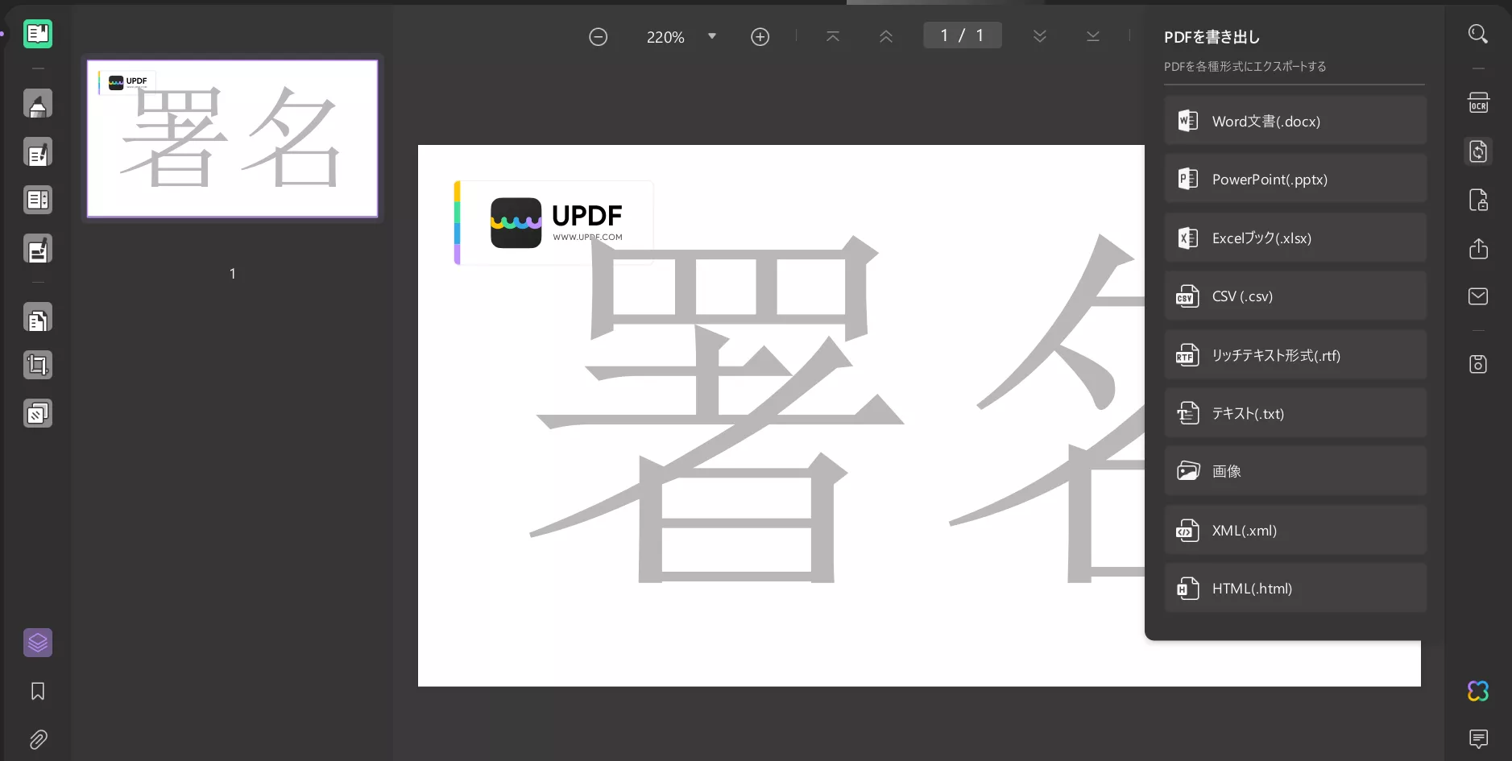Select the Comment highlighter tool
This screenshot has height=761, width=1512.
[x=38, y=104]
